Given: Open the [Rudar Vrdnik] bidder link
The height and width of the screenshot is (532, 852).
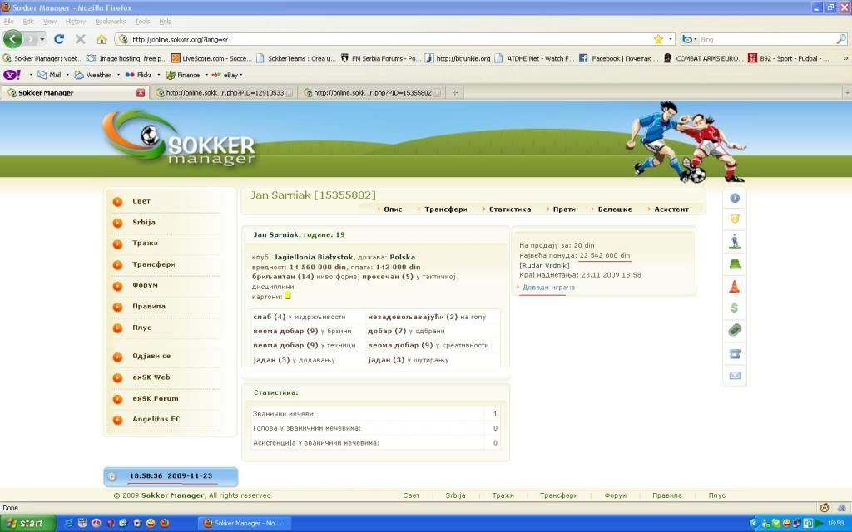Looking at the screenshot, I should pos(544,265).
